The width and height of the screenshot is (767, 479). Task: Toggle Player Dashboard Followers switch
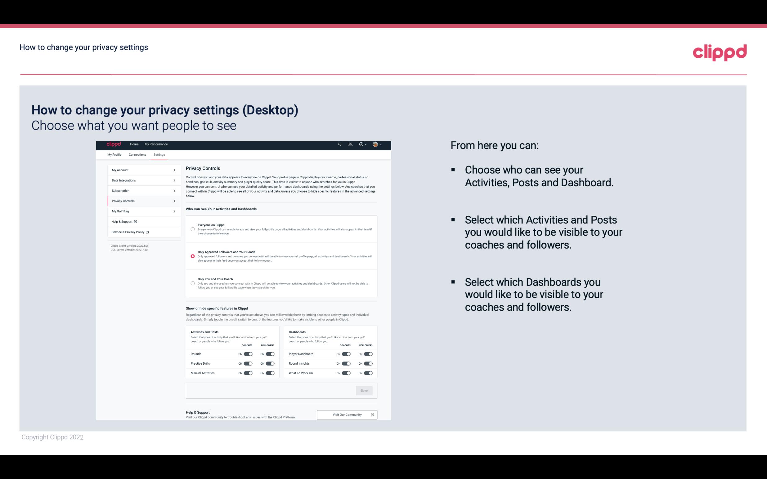tap(368, 354)
